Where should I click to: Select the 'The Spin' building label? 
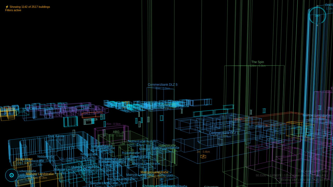[258, 62]
